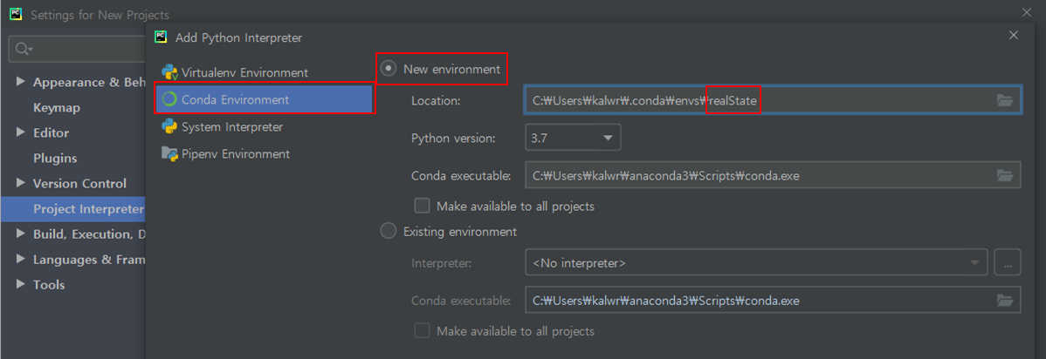Open the Interpreter dropdown list
The height and width of the screenshot is (359, 1046).
click(x=756, y=262)
